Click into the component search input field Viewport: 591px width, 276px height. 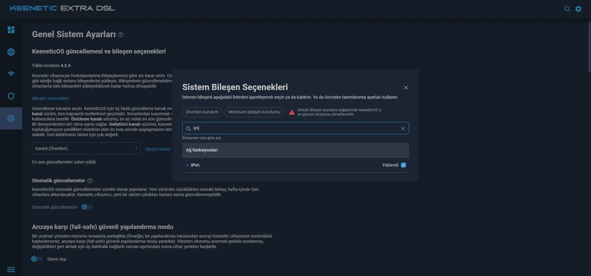(296, 128)
